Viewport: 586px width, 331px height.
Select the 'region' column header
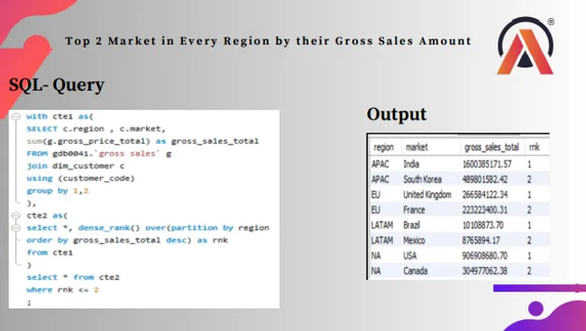pyautogui.click(x=383, y=148)
